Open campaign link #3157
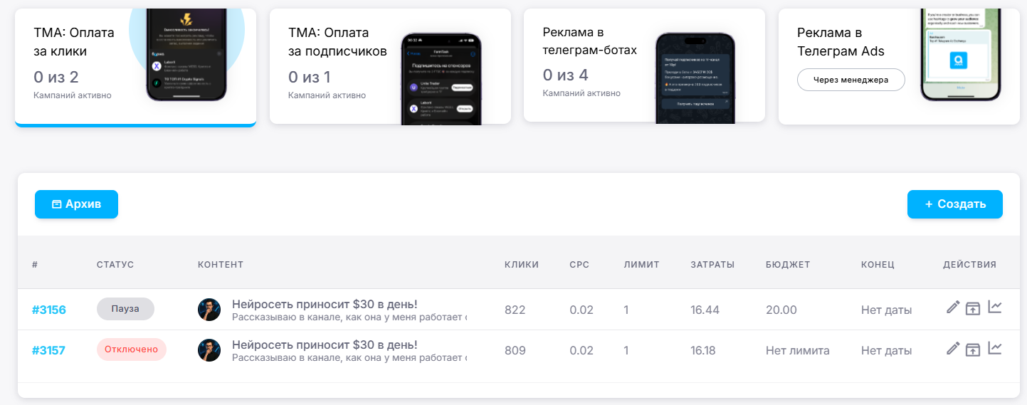The height and width of the screenshot is (405, 1027). 49,350
